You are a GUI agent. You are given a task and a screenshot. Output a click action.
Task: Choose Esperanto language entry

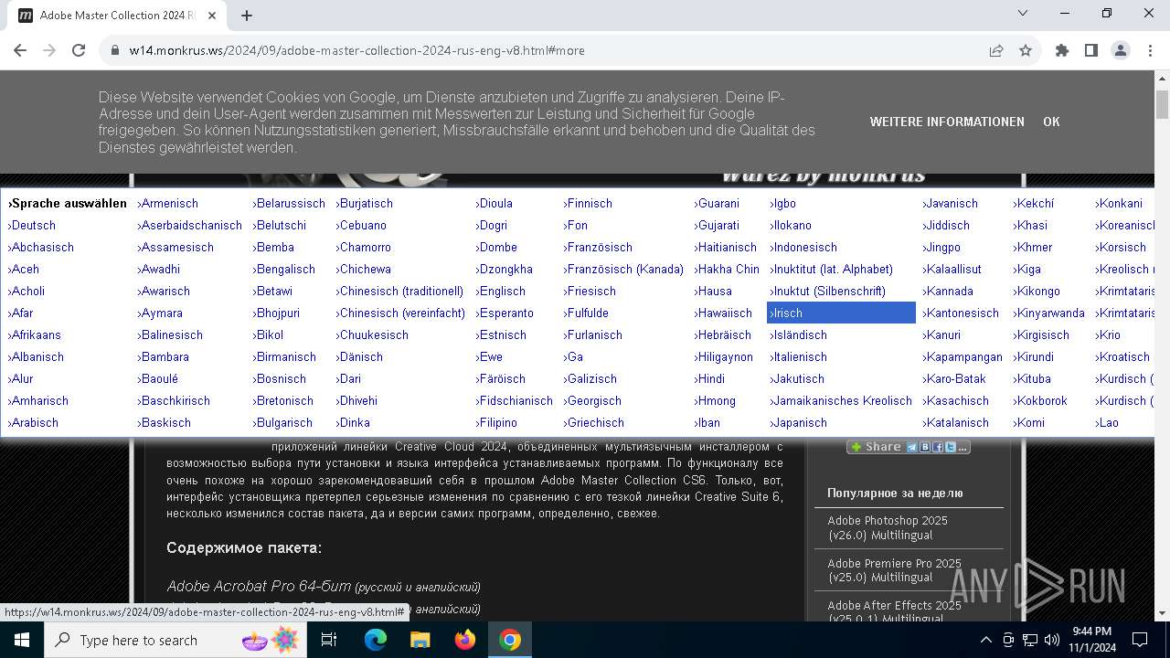click(x=504, y=313)
